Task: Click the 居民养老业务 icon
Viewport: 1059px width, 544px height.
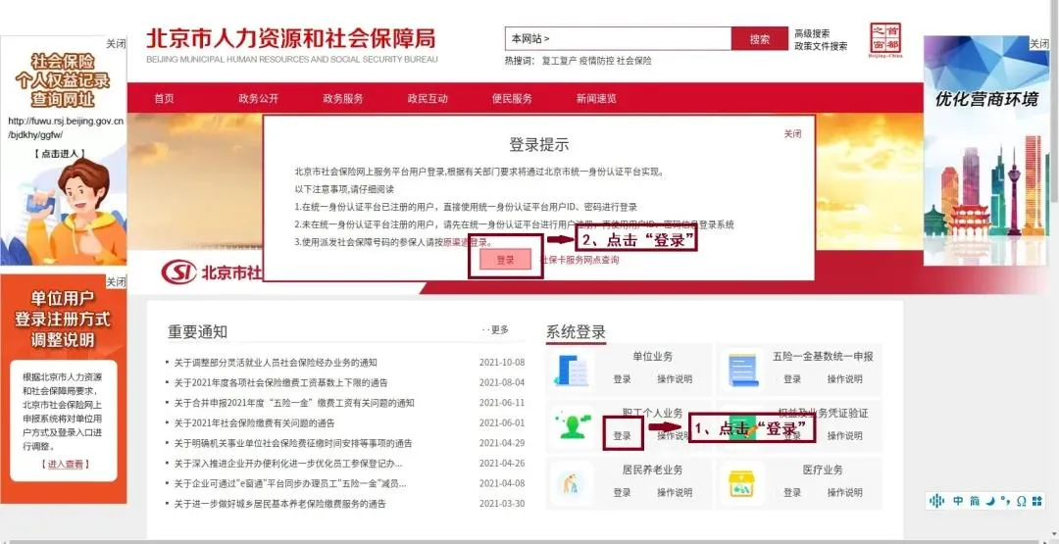Action: pyautogui.click(x=572, y=484)
